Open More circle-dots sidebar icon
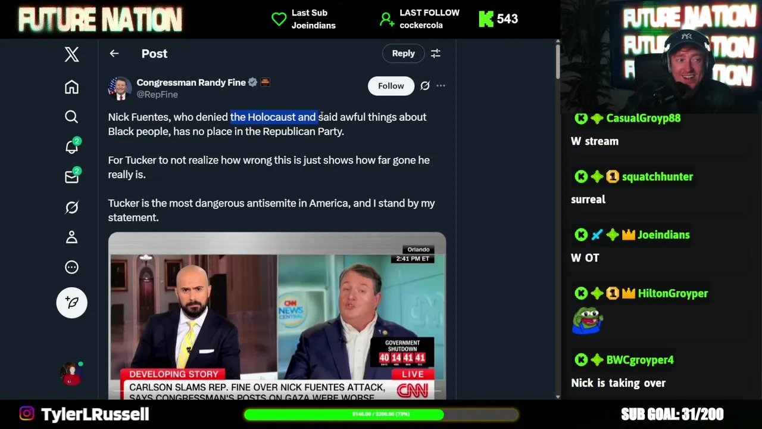The width and height of the screenshot is (762, 429). [71, 267]
